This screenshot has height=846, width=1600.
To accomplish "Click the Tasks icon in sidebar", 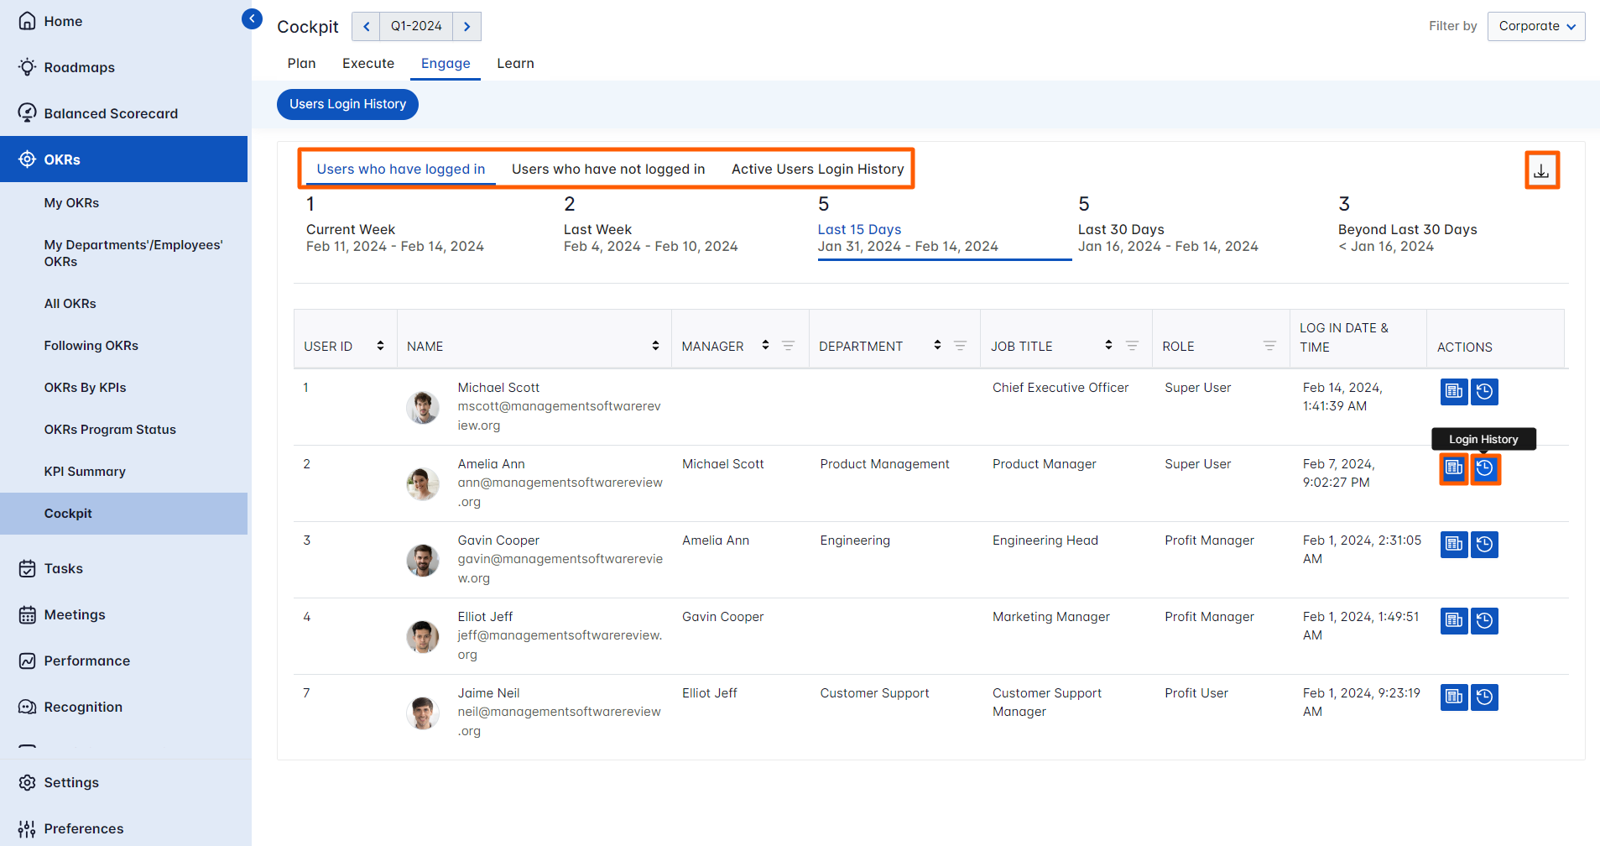I will tap(27, 568).
